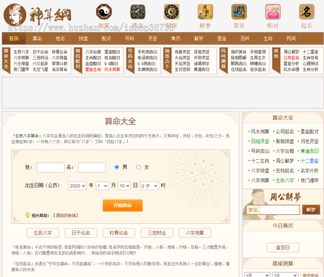324x277 pixels.
Task: Click the 姓 surname input field
Action: coord(50,167)
